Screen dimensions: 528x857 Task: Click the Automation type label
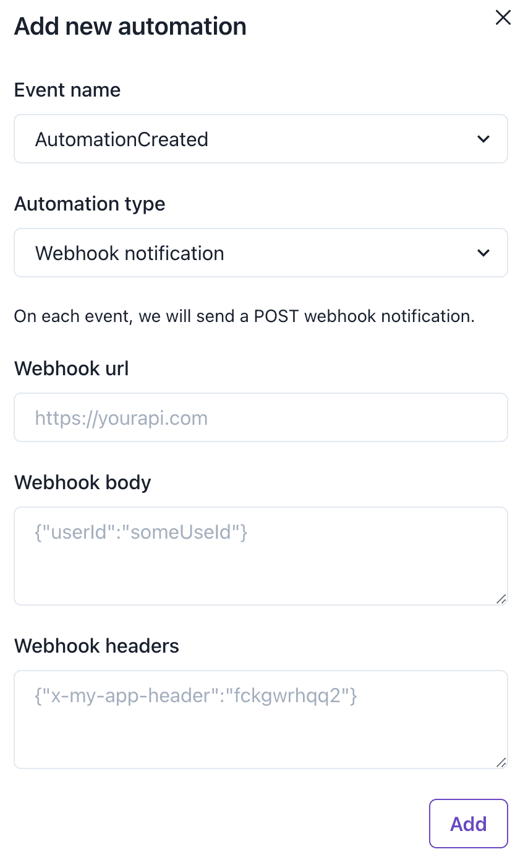(x=90, y=204)
